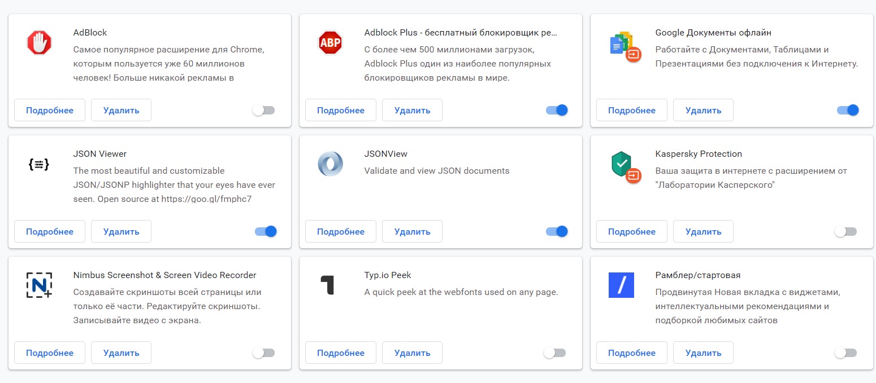Click the JSONView round blue icon

tap(330, 164)
